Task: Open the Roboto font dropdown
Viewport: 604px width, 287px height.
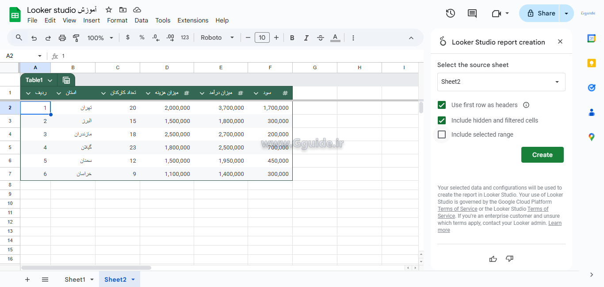Action: (x=217, y=38)
